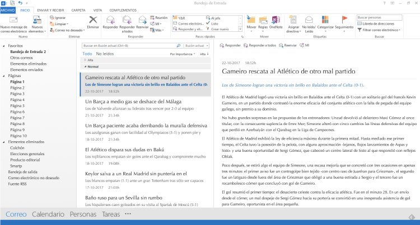Open the Fuente RSS folder

(x=17, y=184)
